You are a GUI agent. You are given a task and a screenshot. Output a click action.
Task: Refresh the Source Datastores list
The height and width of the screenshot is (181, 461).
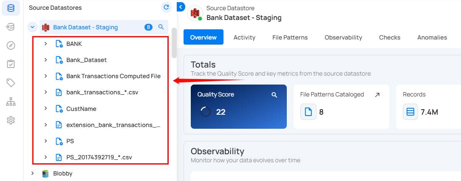(x=166, y=7)
